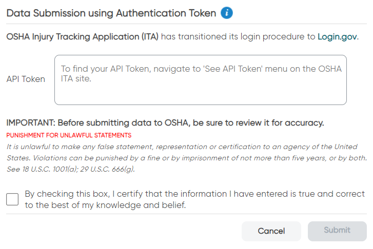Click the red 'PUNISHMENT FOR UNLAWFUL STATEMENTS' heading
Viewport: 373px width, 249px height.
[69, 135]
